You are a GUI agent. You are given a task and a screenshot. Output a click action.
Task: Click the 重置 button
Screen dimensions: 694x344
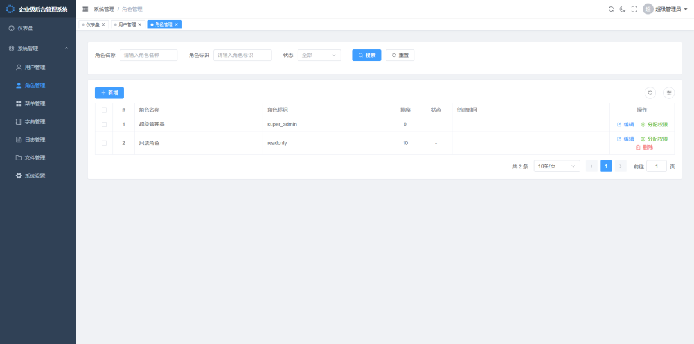click(400, 55)
